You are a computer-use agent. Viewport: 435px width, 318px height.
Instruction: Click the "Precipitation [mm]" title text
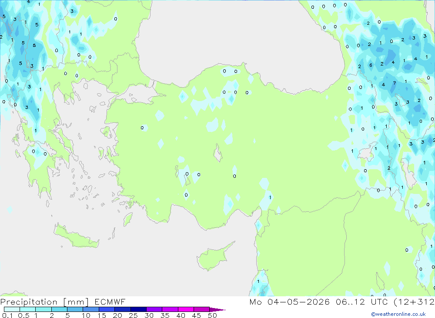[x=44, y=302]
